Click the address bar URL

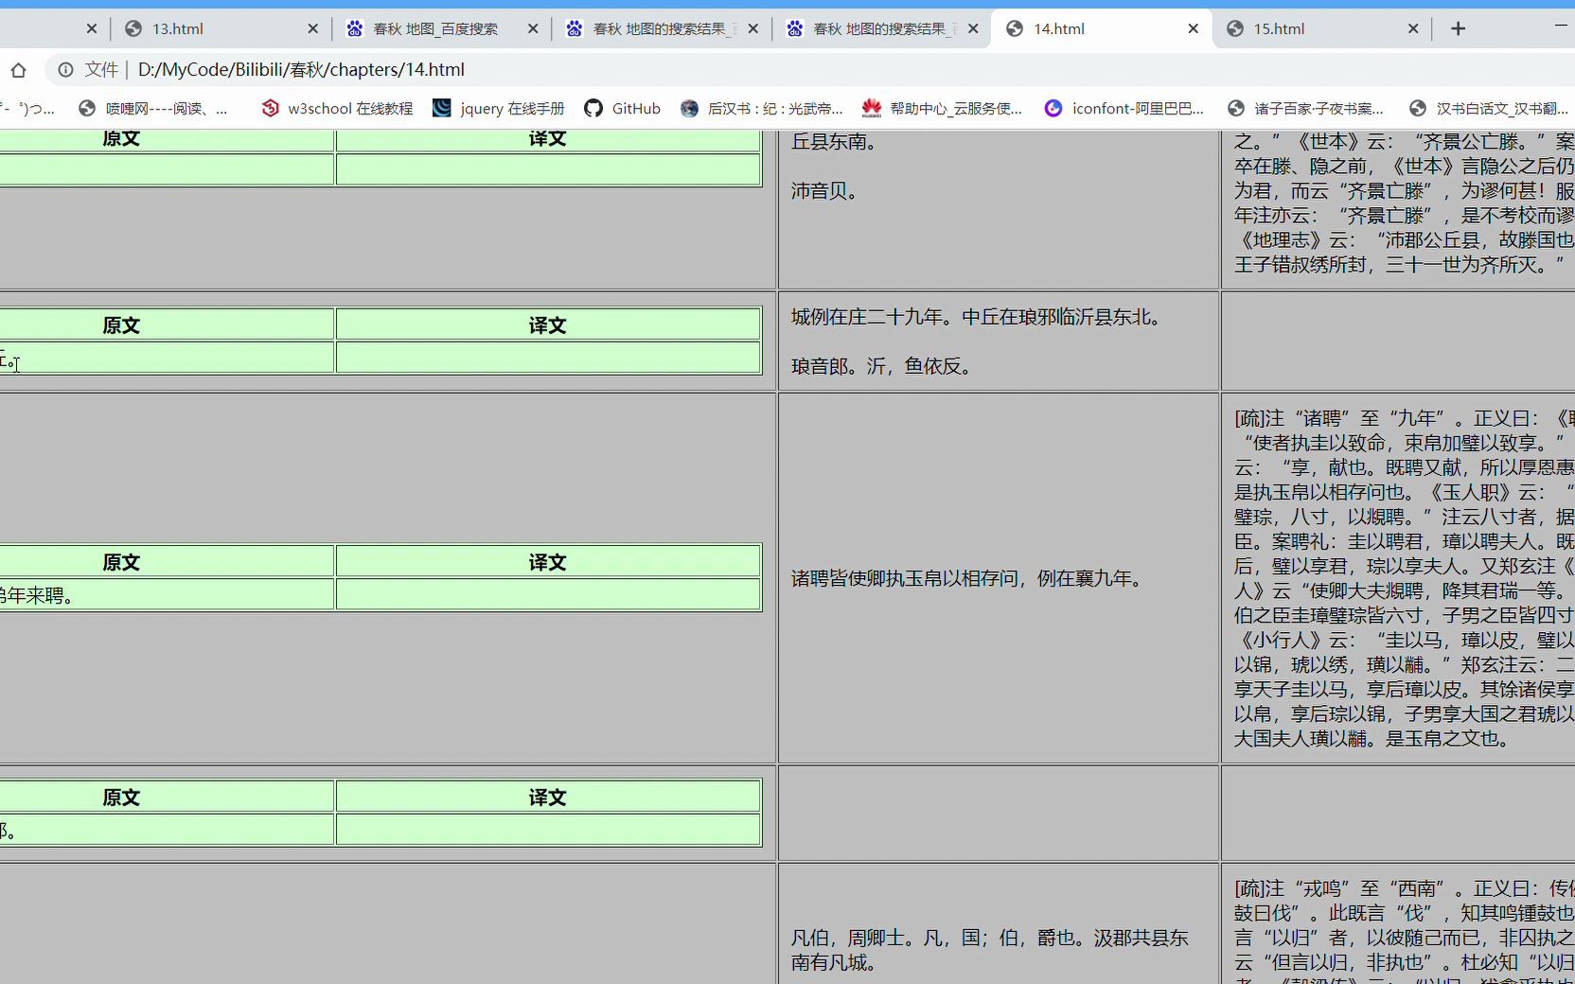301,69
